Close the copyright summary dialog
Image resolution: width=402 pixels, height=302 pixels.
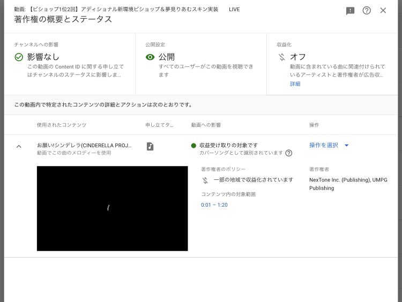click(x=383, y=11)
